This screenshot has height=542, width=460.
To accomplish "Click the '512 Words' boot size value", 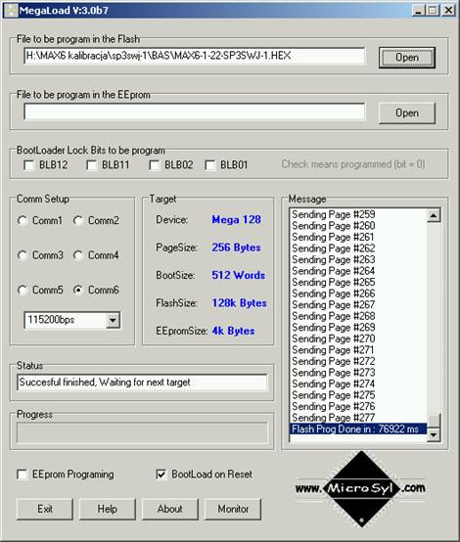I will pyautogui.click(x=238, y=276).
